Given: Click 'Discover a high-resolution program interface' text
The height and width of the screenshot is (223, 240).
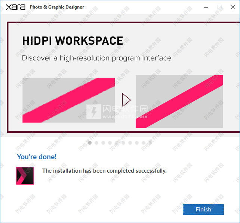Looking at the screenshot, I should pos(96,58).
